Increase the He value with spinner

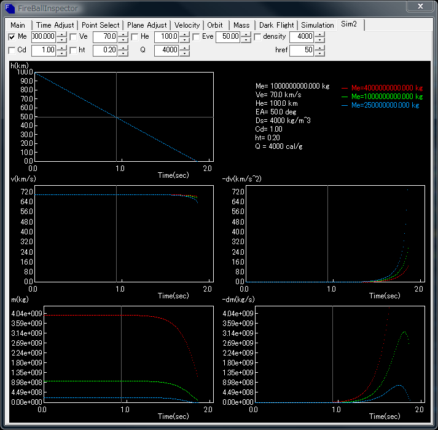tap(184, 34)
